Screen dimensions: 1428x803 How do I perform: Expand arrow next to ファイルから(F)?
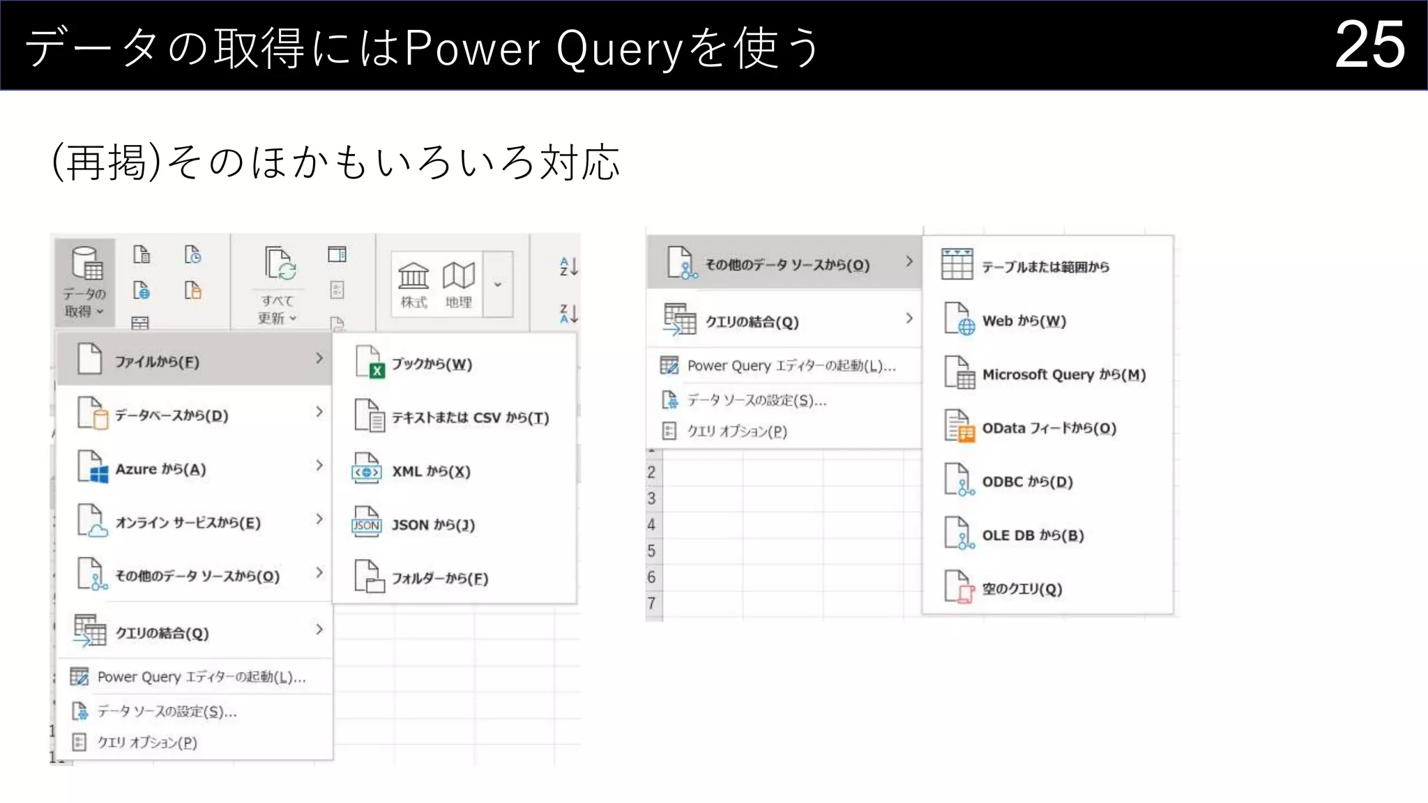[x=319, y=358]
